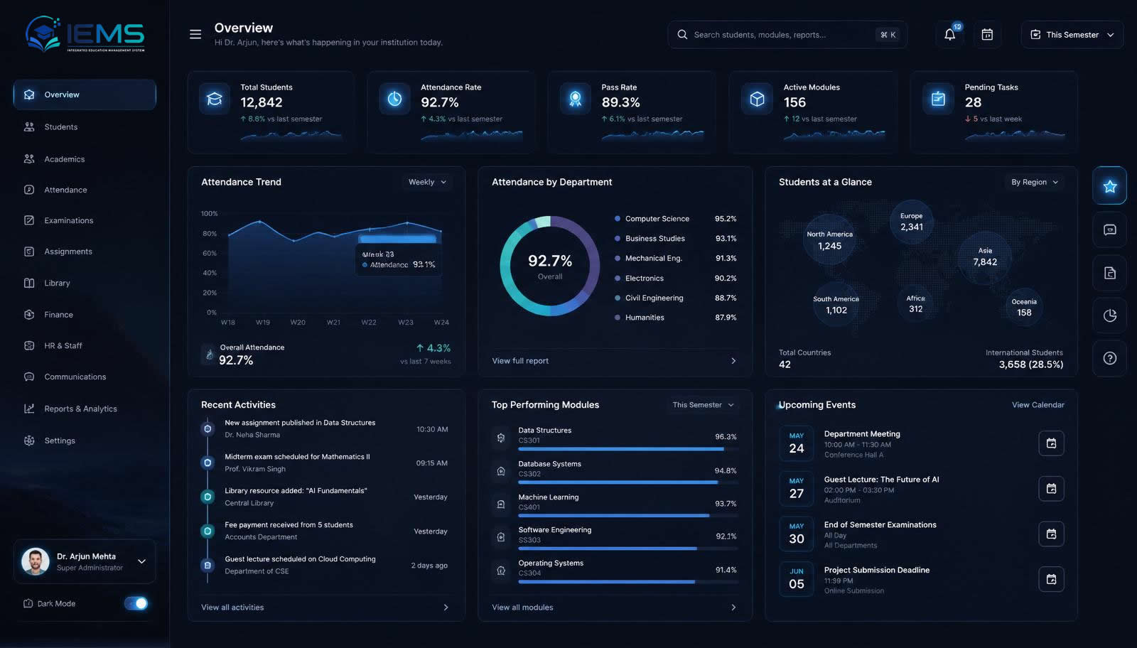
Task: Toggle the Dark Mode switch
Action: tap(136, 603)
